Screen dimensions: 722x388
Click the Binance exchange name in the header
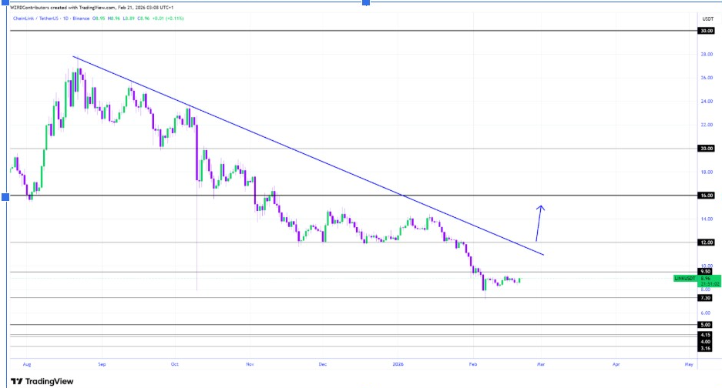[81, 18]
